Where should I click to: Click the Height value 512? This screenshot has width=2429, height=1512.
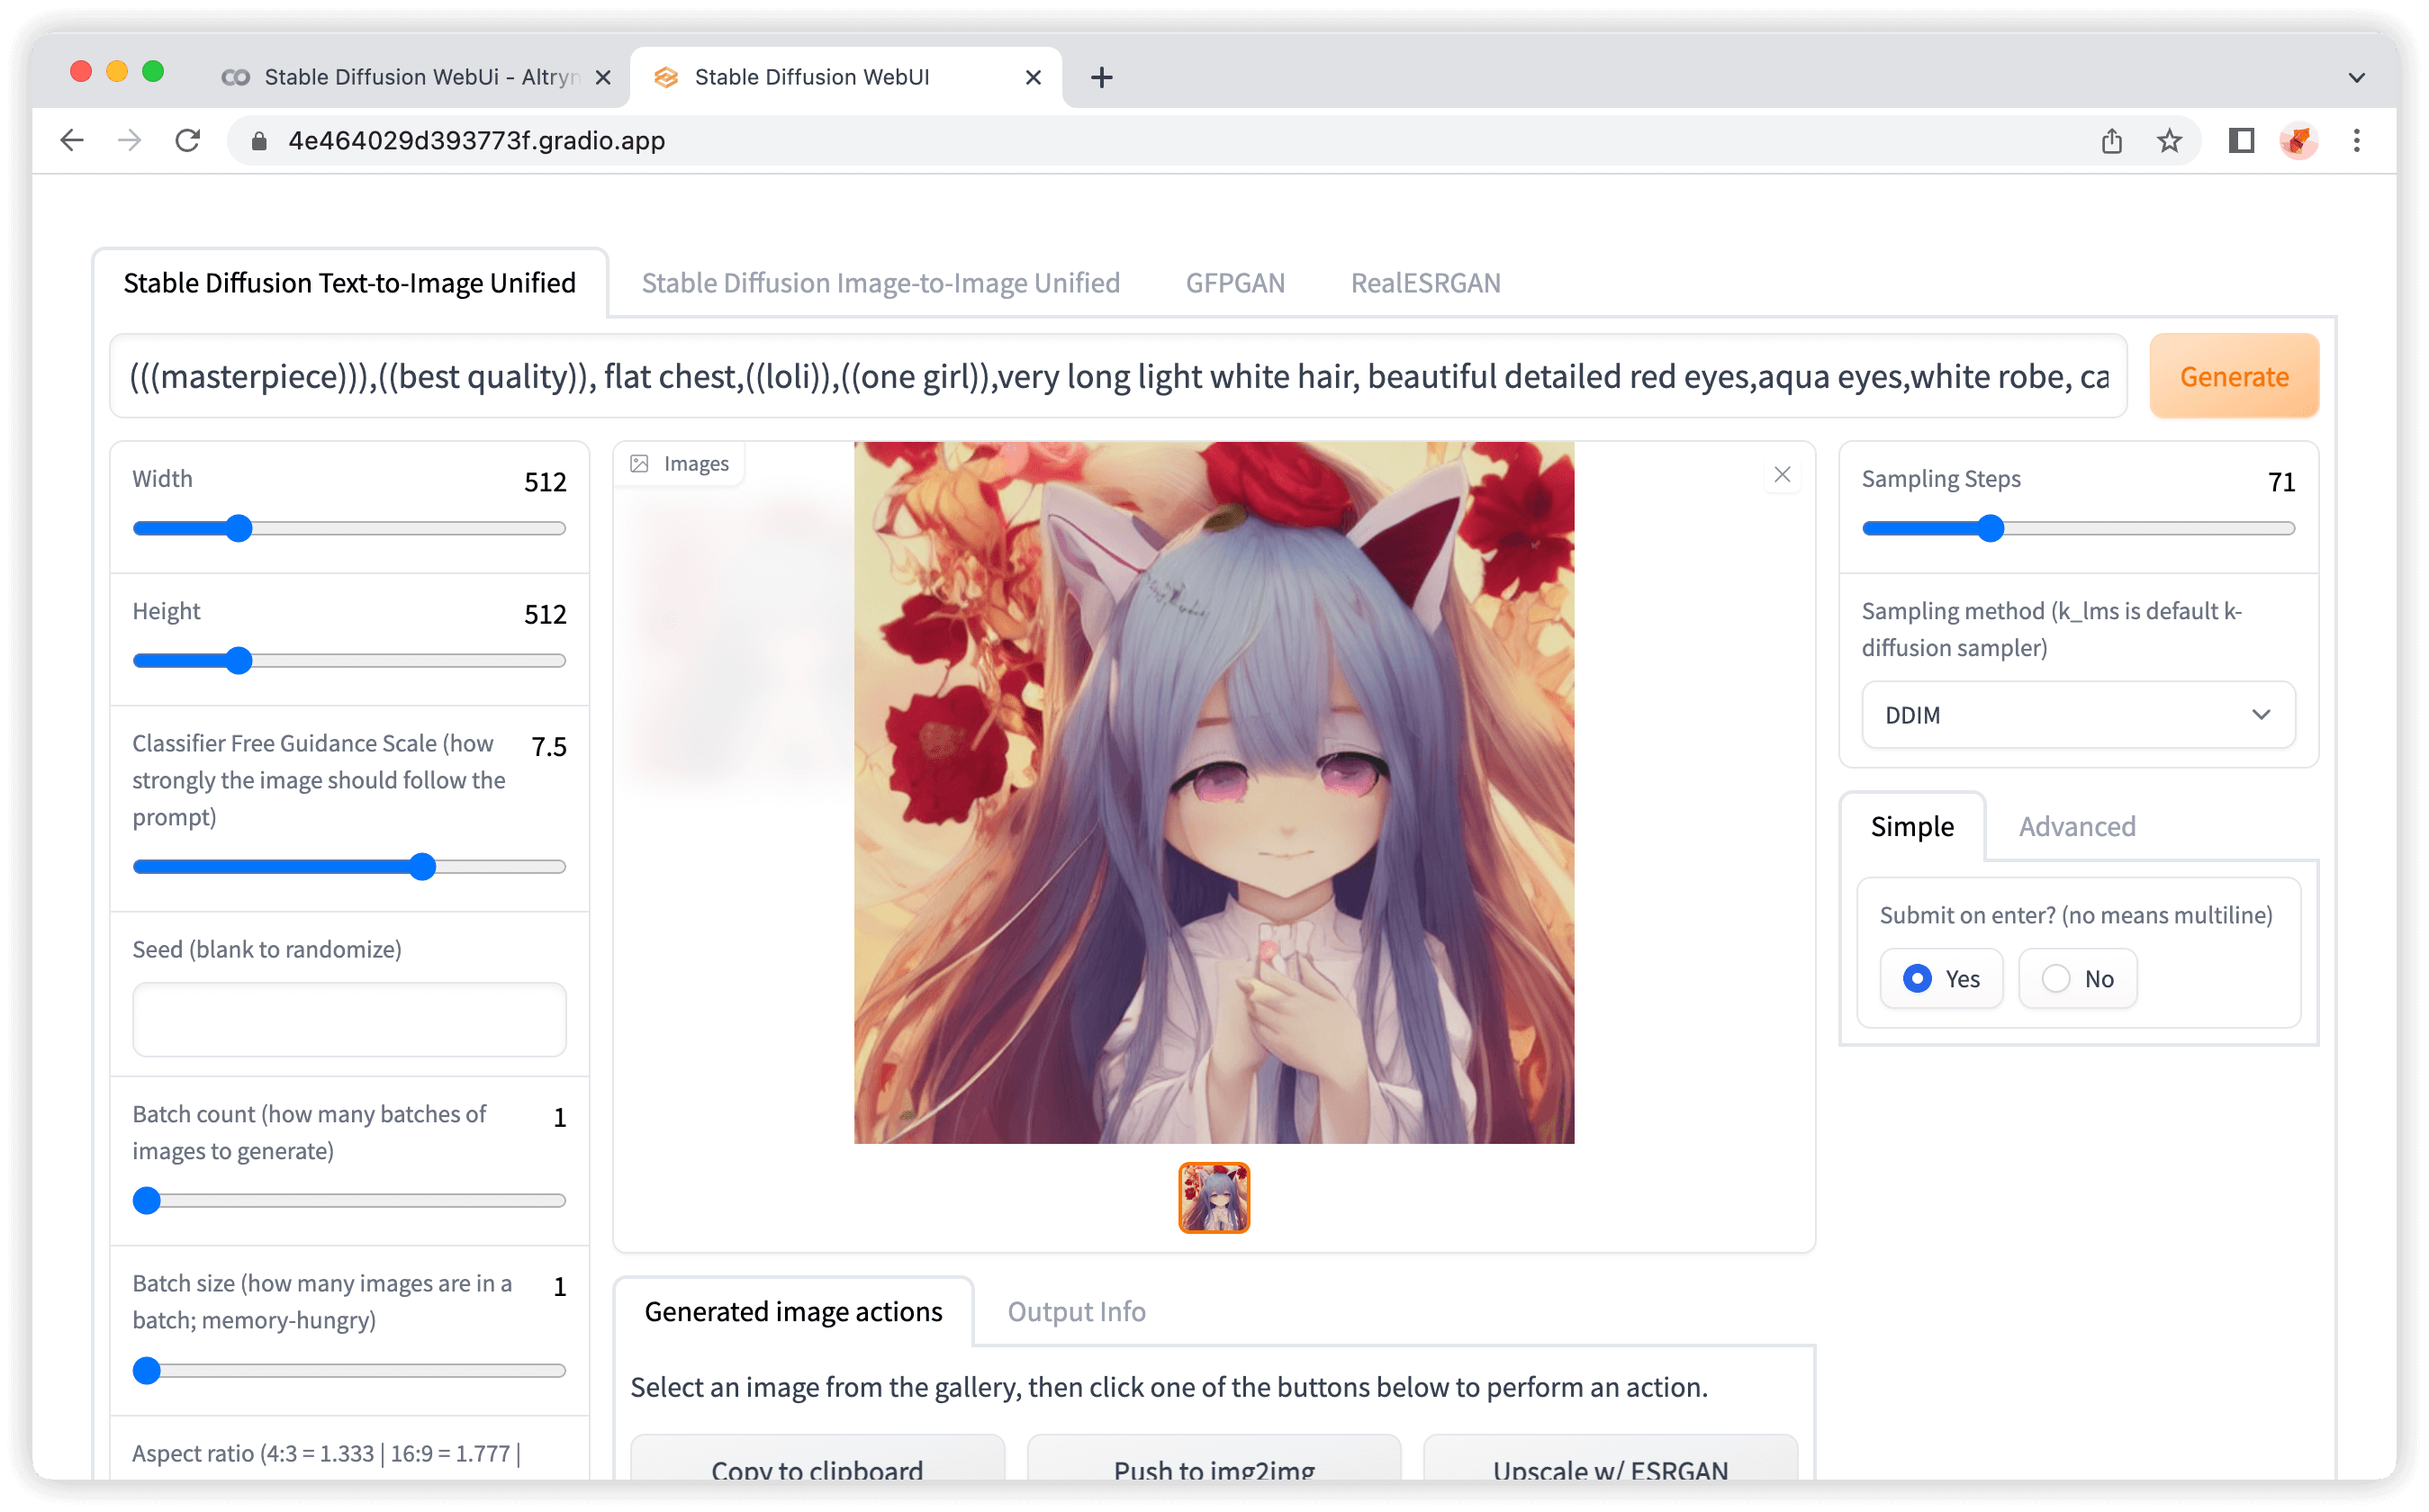click(545, 614)
